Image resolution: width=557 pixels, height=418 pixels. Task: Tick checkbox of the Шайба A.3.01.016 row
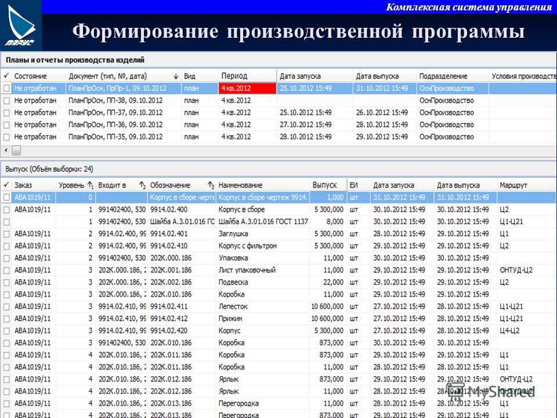(x=6, y=221)
